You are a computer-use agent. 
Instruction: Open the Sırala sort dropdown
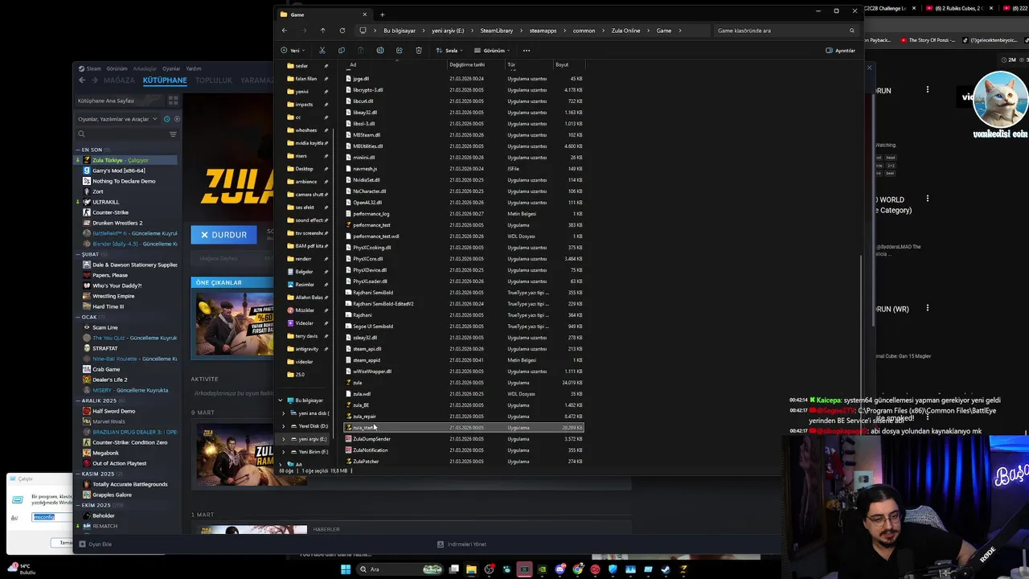(451, 51)
